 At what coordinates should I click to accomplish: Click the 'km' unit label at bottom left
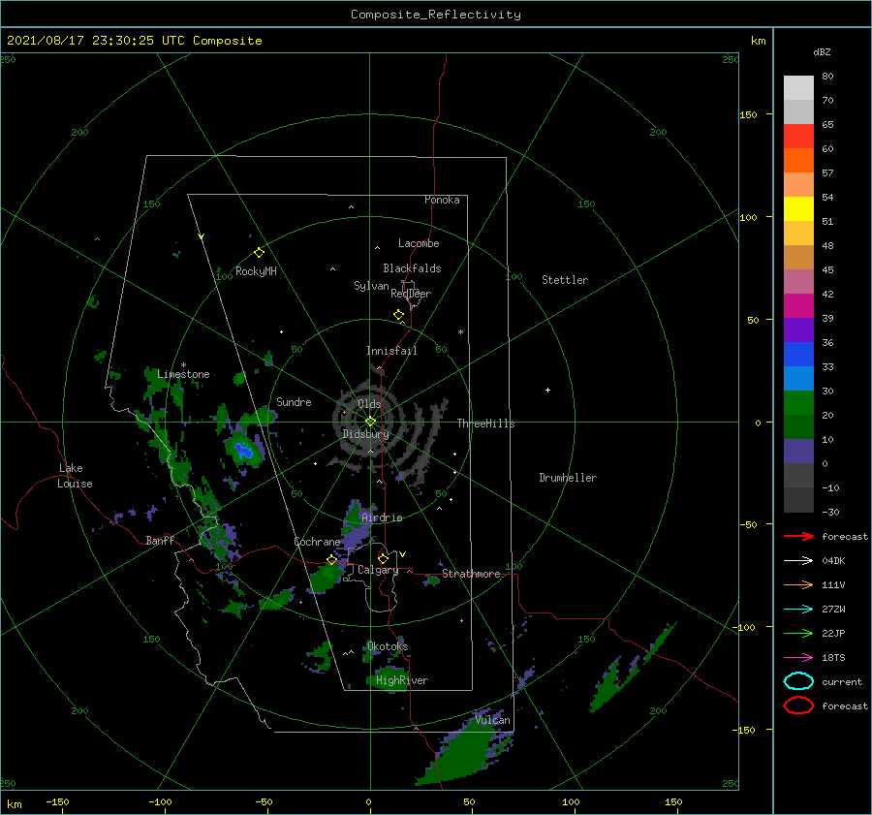click(x=14, y=804)
